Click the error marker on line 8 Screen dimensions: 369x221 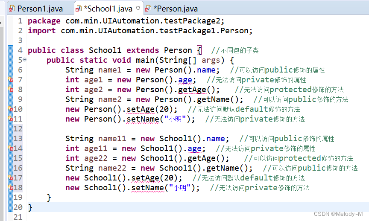click(x=11, y=89)
